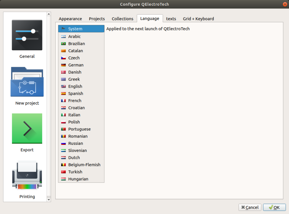This screenshot has height=214, width=289.
Task: Pick the 'Croatian' language label
Action: [76, 108]
